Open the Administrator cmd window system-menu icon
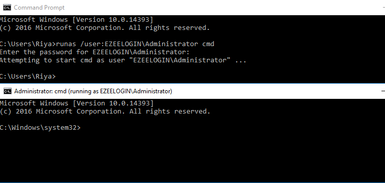This screenshot has height=183, width=385. point(8,91)
